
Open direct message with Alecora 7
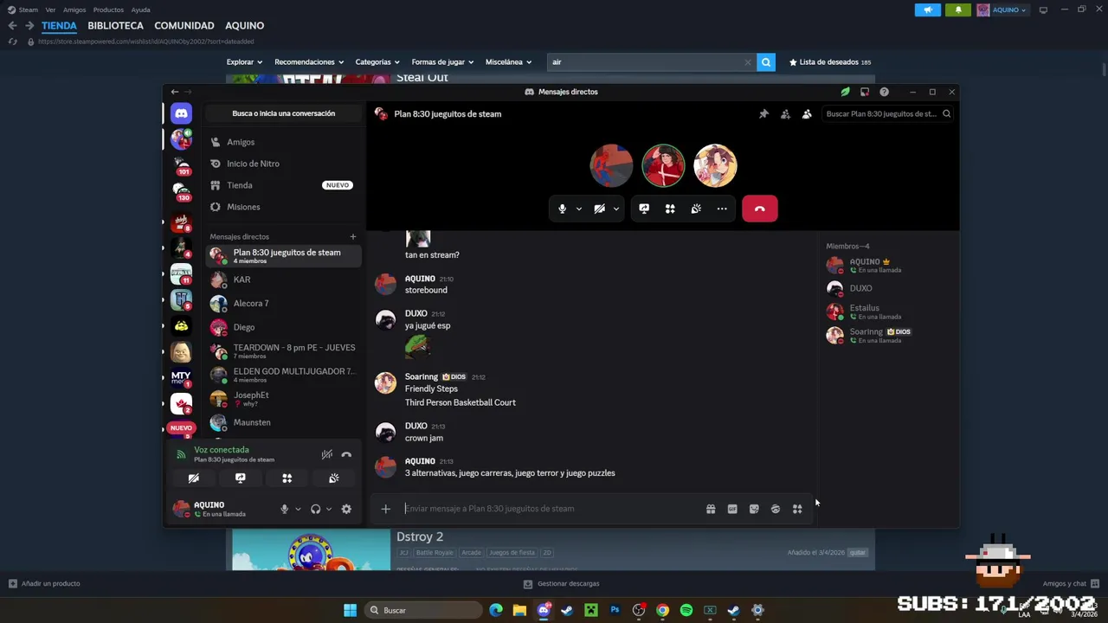[283, 304]
